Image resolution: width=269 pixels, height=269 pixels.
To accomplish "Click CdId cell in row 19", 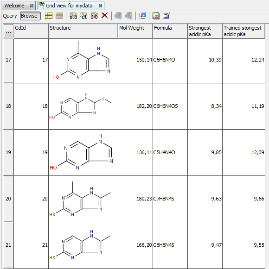I will [31, 153].
